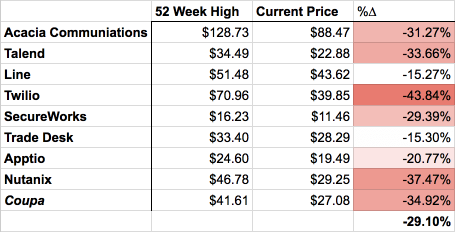Click the italic Coupa cell

click(x=76, y=200)
